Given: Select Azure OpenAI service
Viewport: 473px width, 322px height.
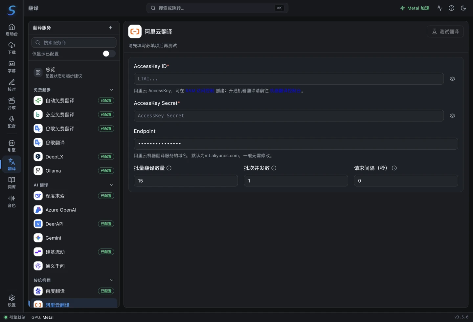Looking at the screenshot, I should (x=74, y=210).
